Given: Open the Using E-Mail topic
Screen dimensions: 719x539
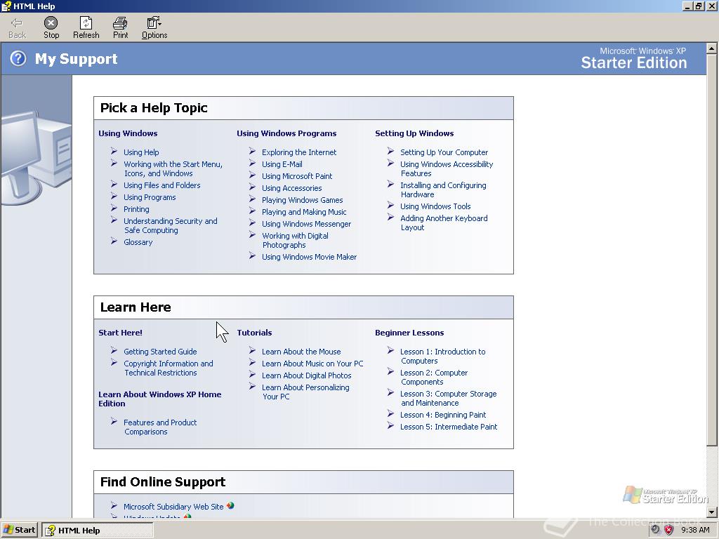Looking at the screenshot, I should pyautogui.click(x=282, y=164).
